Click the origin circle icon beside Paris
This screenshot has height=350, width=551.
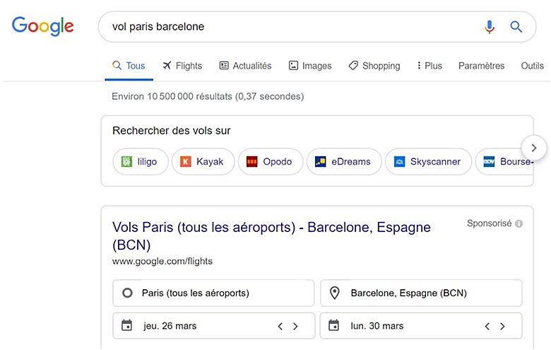pos(127,293)
